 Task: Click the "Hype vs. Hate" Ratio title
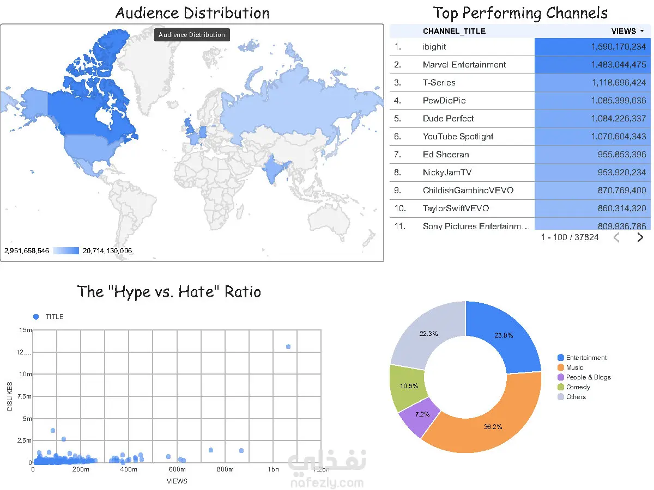click(169, 291)
